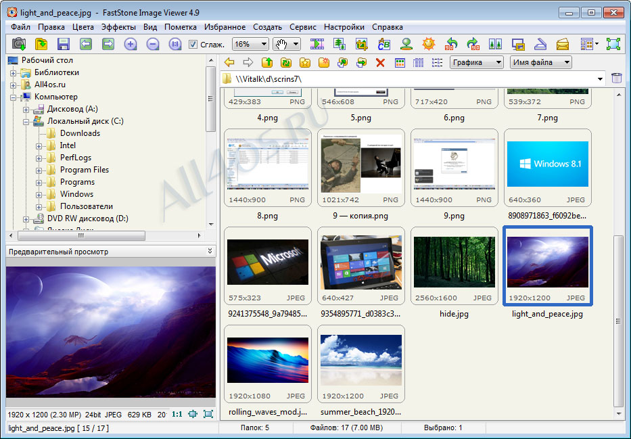Select Рабочий стол in folder tree
Viewport: 631px width, 439px height.
tap(47, 60)
